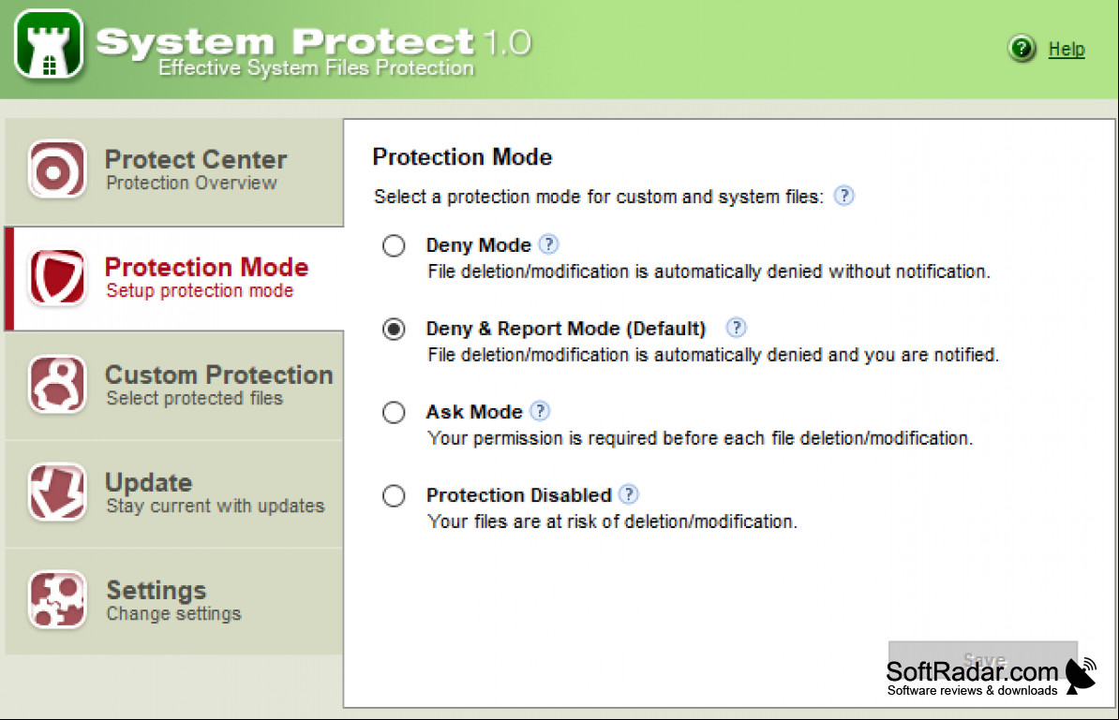Click the Settings gears icon
This screenshot has height=720, width=1119.
click(57, 600)
